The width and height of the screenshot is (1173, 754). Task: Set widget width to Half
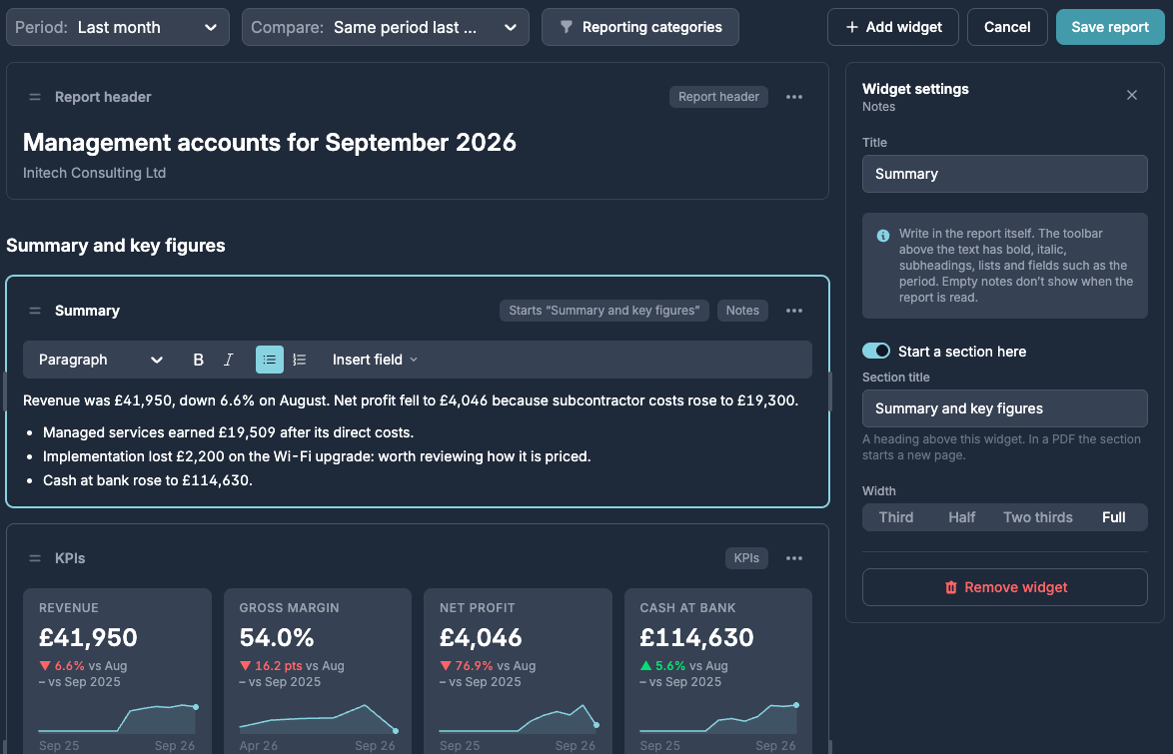point(962,517)
